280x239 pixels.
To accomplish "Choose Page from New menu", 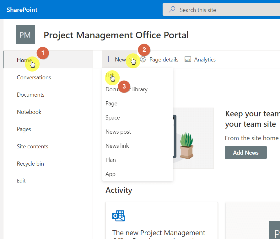I will click(137, 104).
